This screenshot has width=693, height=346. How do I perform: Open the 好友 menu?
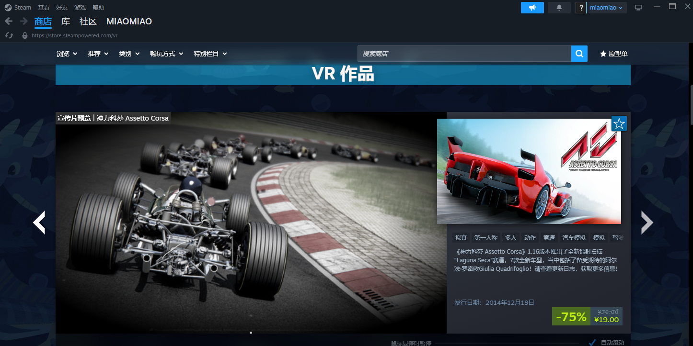click(x=62, y=7)
